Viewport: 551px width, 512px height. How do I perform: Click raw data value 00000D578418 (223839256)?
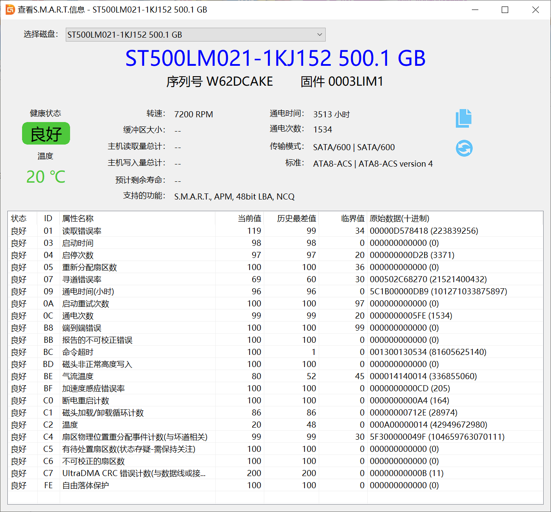pos(424,231)
